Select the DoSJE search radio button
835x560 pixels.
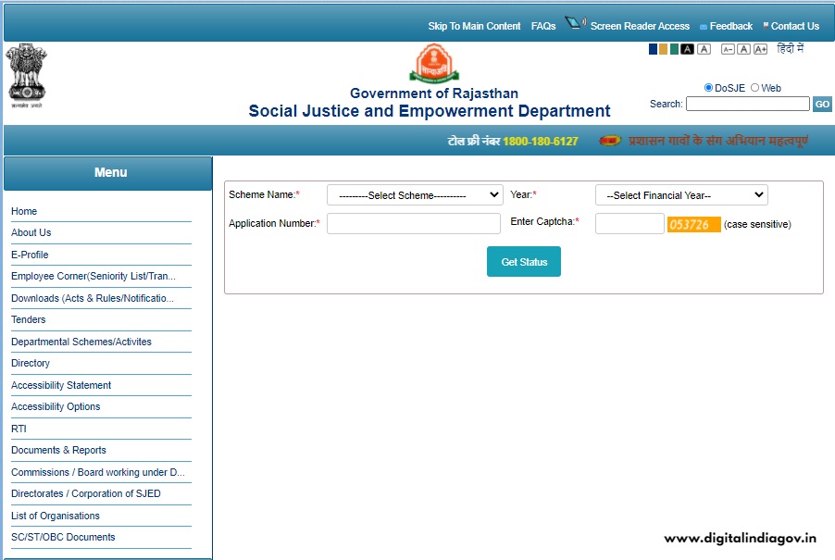pos(708,88)
